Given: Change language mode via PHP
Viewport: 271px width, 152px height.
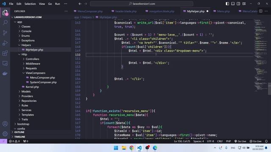Looking at the screenshot, I should (x=228, y=141).
